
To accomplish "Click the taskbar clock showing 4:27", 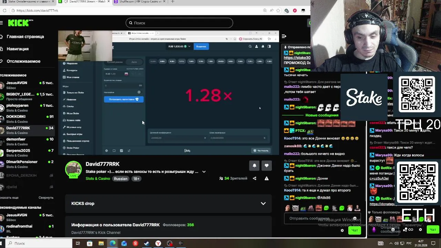I will [x=421, y=243].
